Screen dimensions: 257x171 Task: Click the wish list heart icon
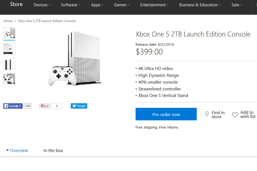235,115
